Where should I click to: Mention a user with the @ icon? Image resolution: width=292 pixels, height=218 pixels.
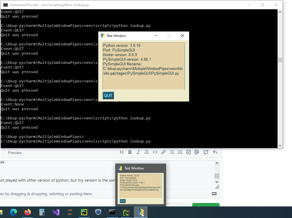pyautogui.click(x=197, y=152)
